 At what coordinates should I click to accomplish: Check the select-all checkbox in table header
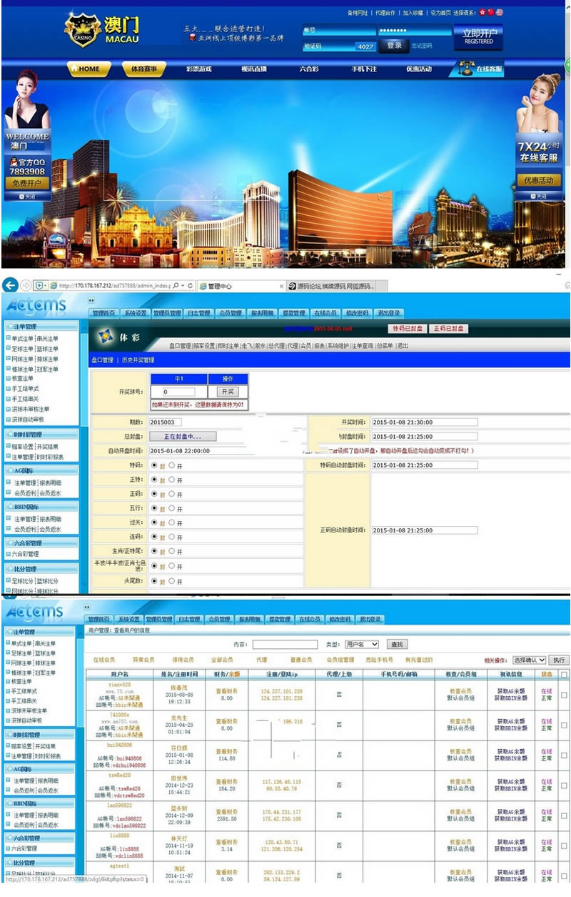click(x=564, y=674)
